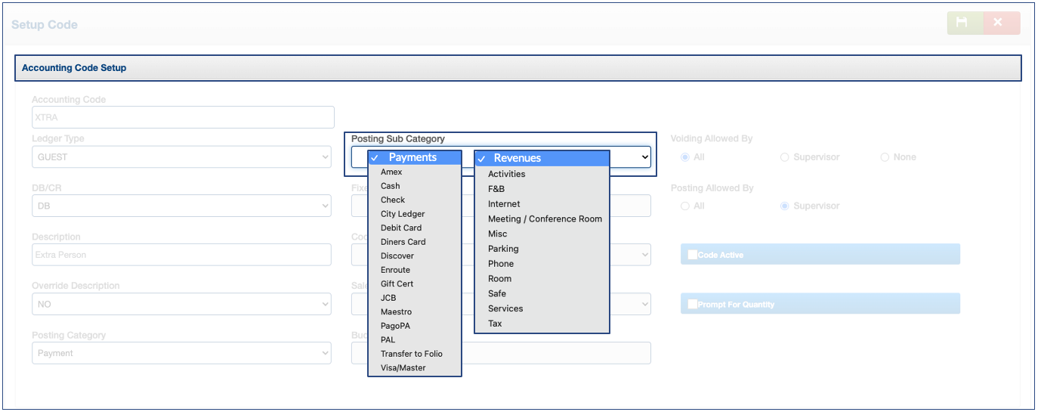
Task: Select City Ledger payment option
Action: (x=403, y=214)
